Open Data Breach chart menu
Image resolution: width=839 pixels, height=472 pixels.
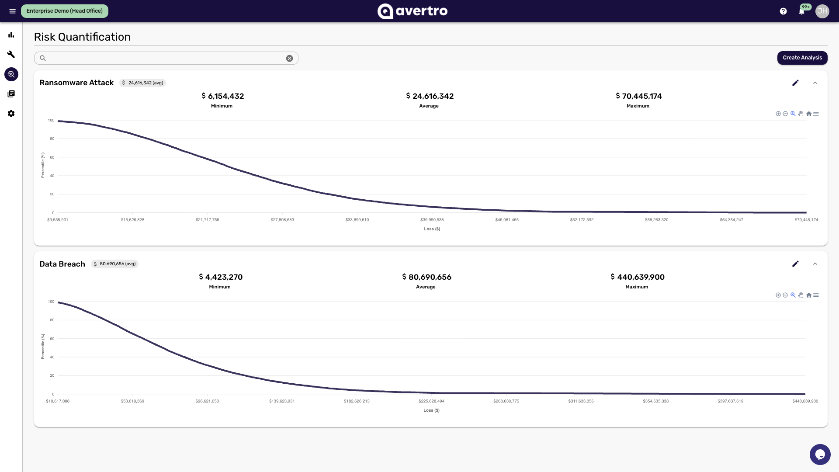(x=816, y=295)
